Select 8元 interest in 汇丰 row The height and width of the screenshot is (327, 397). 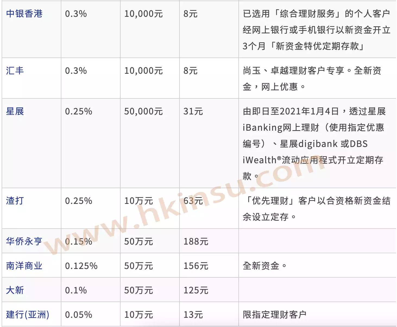pyautogui.click(x=190, y=70)
